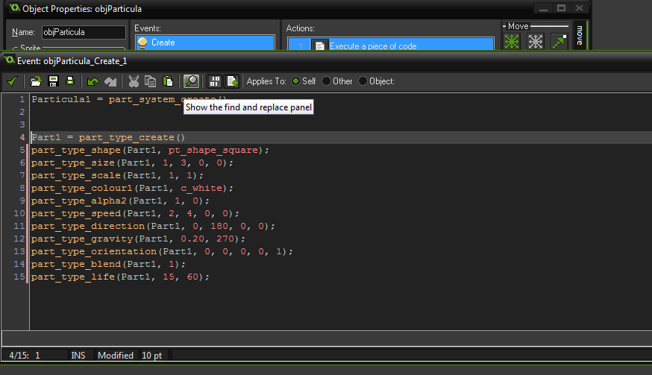The image size is (652, 375).
Task: Add the green Move Fixed action
Action: 512,42
